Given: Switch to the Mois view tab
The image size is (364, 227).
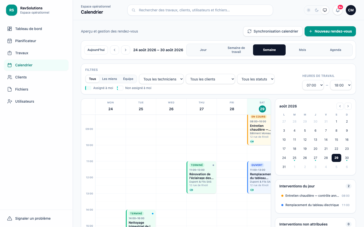Looking at the screenshot, I should tap(303, 50).
